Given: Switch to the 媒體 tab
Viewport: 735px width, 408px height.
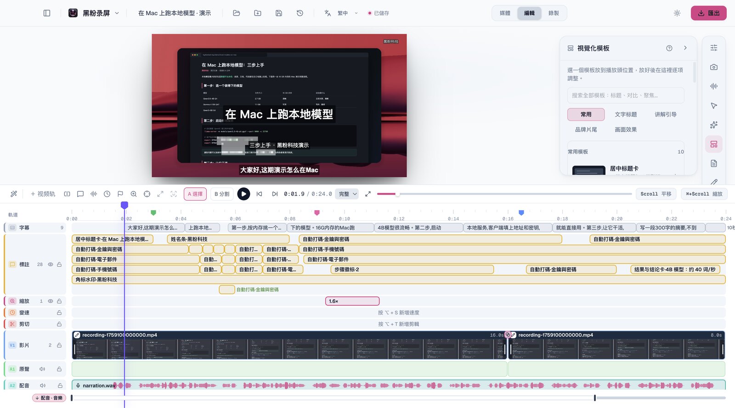Looking at the screenshot, I should point(505,13).
